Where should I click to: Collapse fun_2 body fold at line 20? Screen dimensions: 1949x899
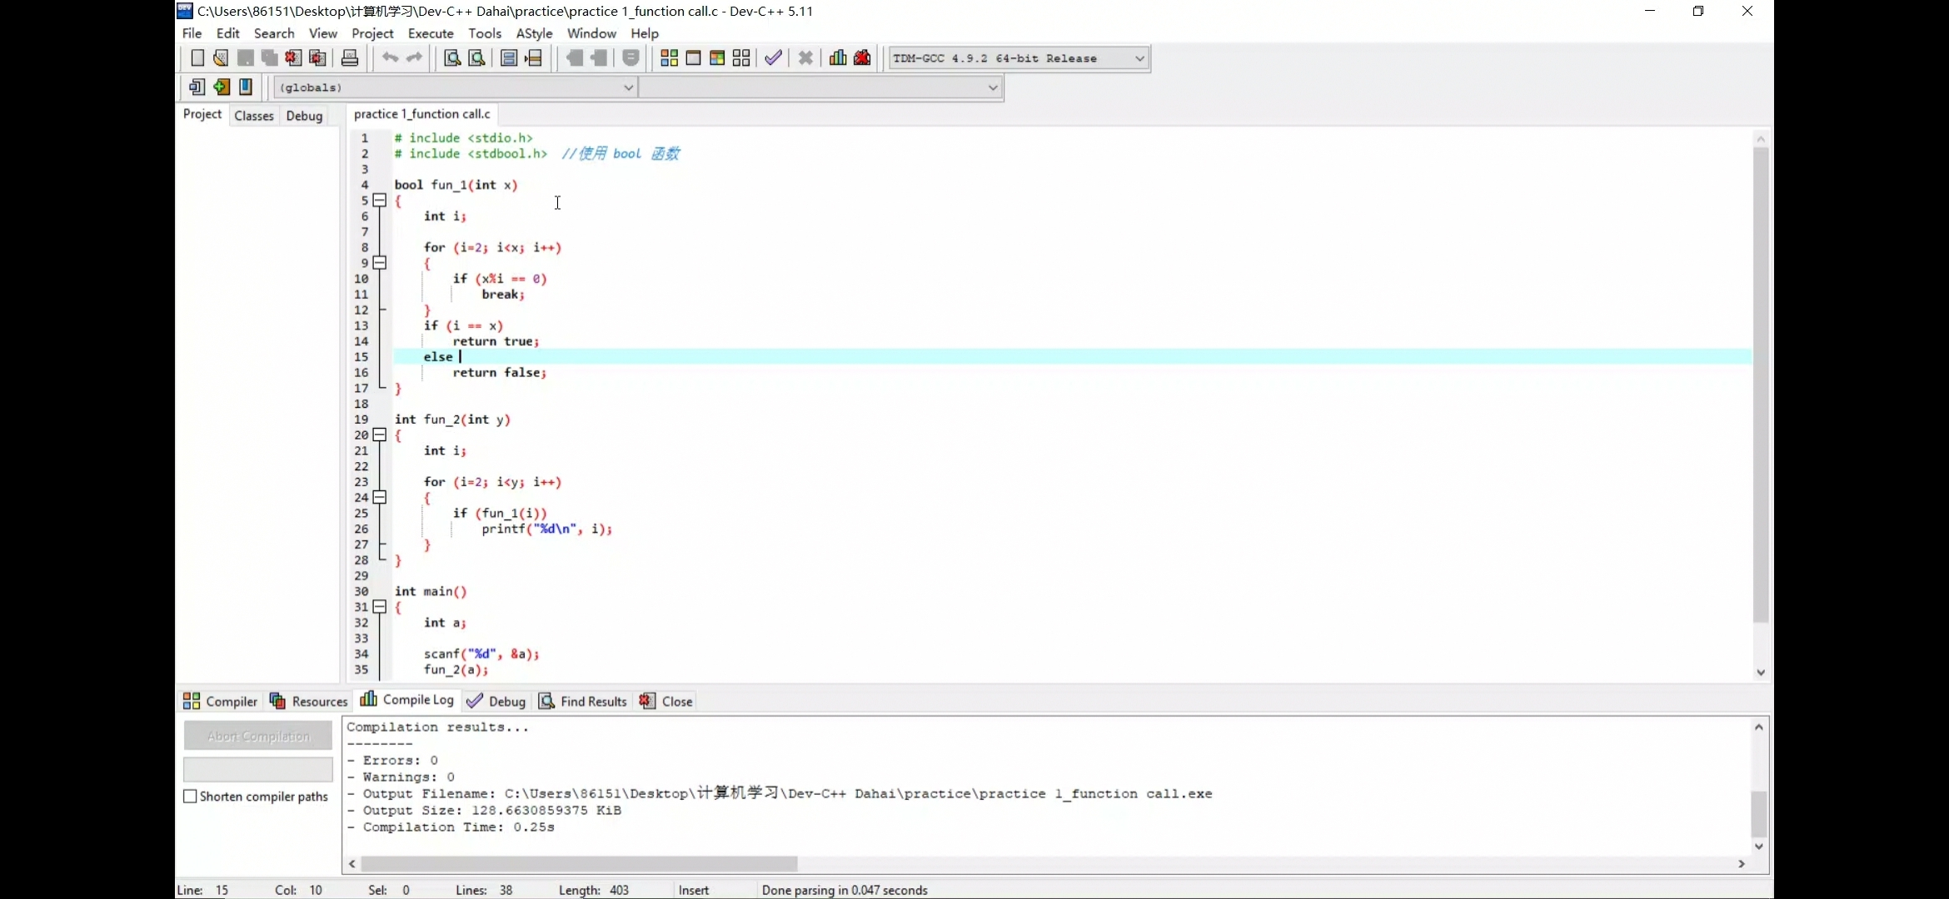tap(380, 435)
